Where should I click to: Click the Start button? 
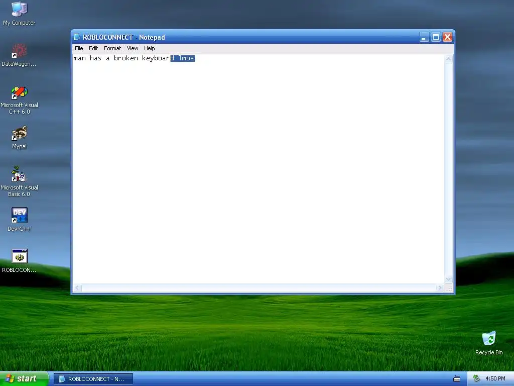point(24,379)
